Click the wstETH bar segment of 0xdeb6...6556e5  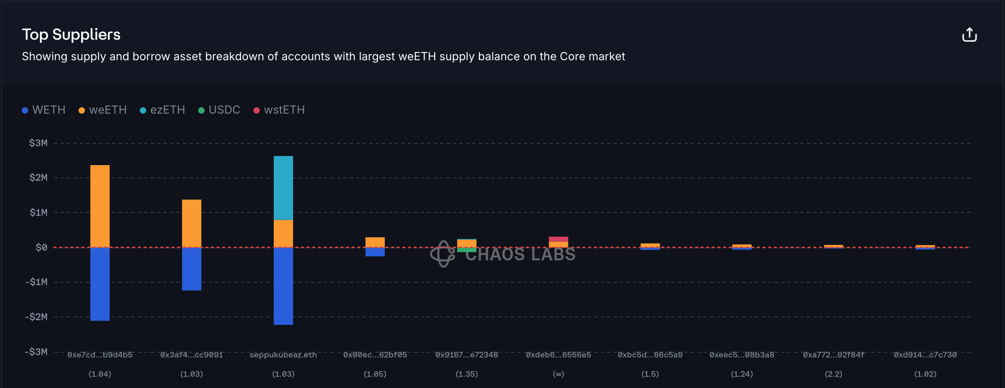tap(558, 239)
